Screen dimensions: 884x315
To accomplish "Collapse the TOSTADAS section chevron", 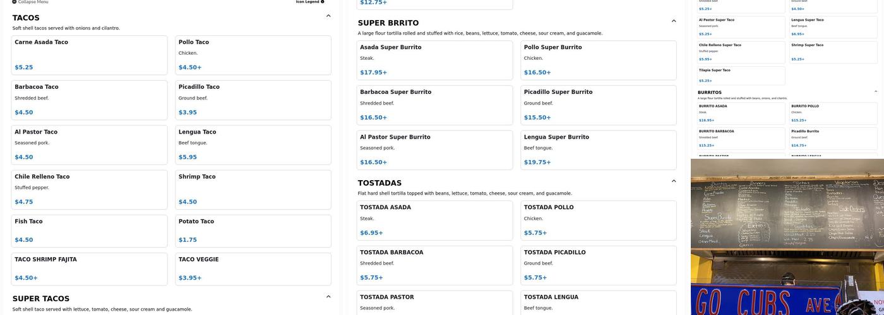I will click(674, 181).
